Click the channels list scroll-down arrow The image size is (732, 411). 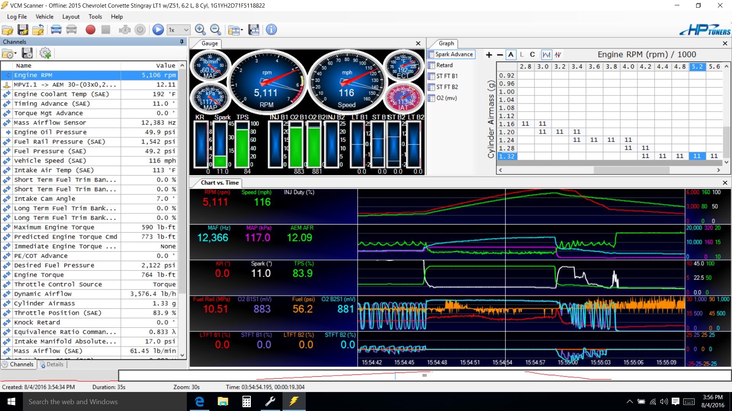coord(182,355)
